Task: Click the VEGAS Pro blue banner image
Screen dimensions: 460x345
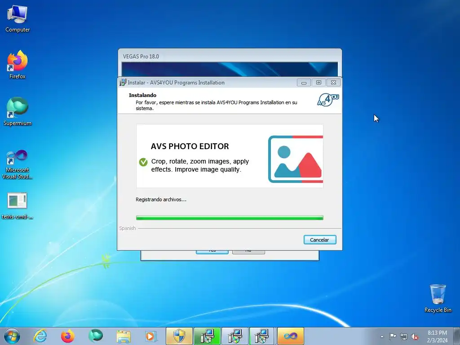Action: click(230, 69)
